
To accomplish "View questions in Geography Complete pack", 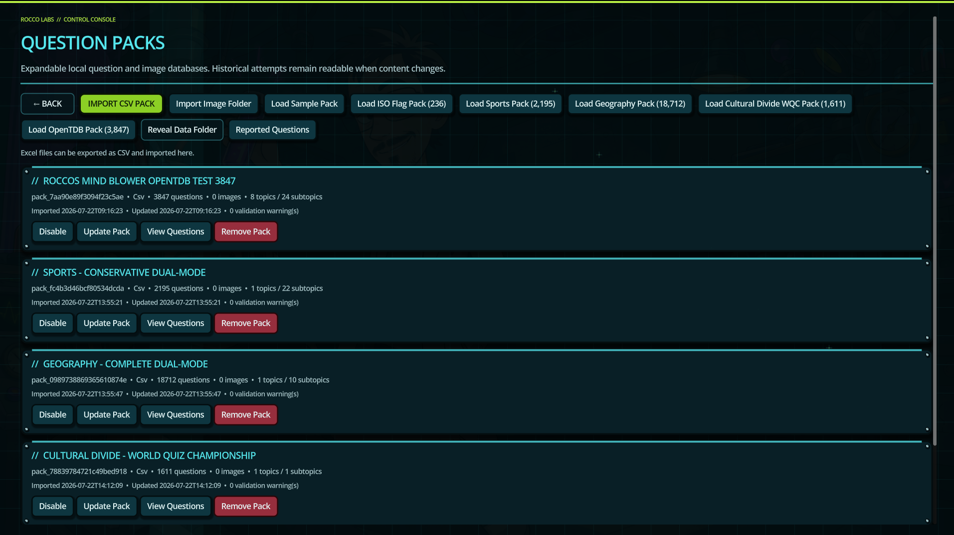I will pyautogui.click(x=176, y=415).
